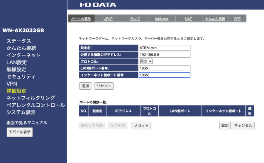The height and width of the screenshot is (163, 264).
Task: Click the モバイル表示 button
Action: [x=19, y=132]
